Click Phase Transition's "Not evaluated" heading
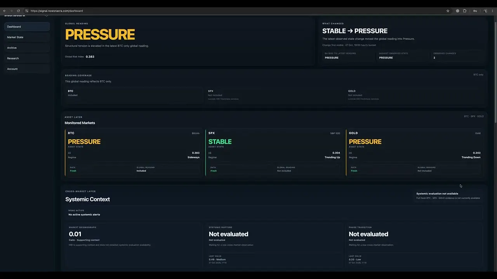 368,234
